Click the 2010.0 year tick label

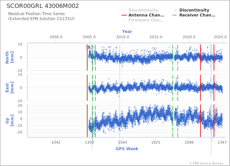tap(123, 37)
